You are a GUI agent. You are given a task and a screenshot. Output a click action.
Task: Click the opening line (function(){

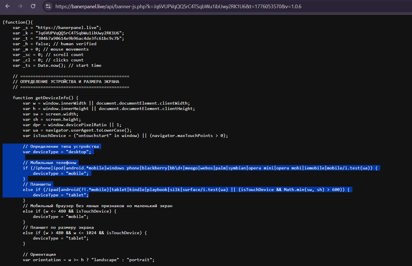18,22
